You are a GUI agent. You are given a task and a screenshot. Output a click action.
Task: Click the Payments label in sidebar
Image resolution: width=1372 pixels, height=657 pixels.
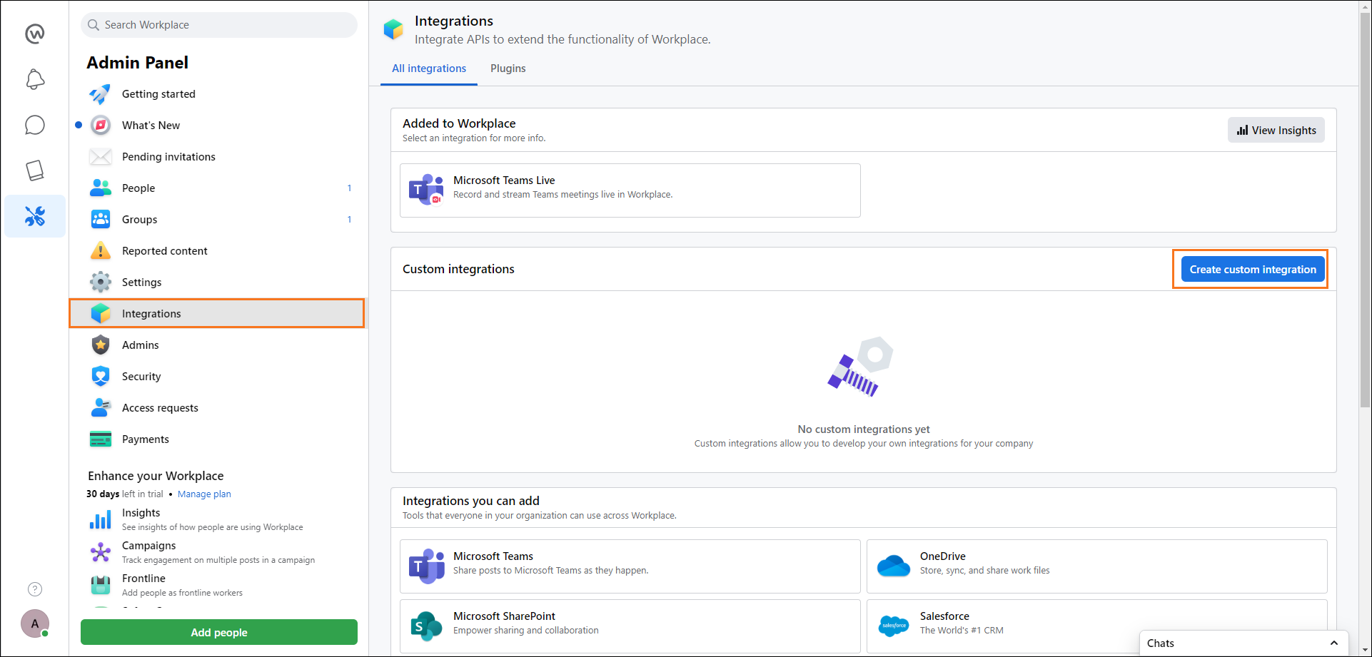coord(146,439)
